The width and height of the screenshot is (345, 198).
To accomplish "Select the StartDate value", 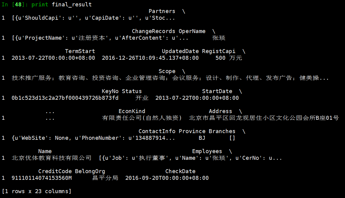I will point(197,98).
